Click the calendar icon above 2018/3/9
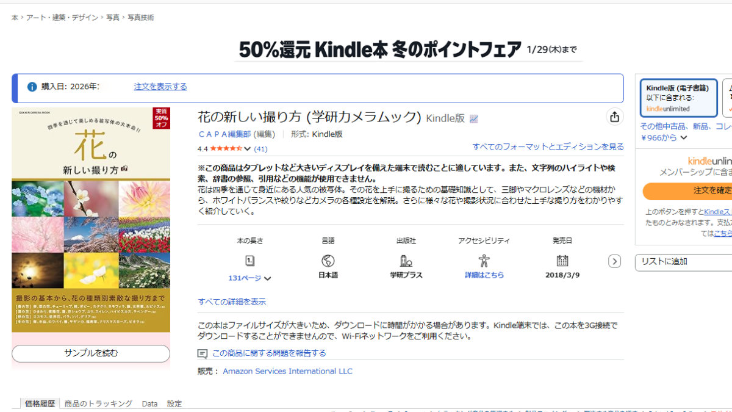 click(x=562, y=261)
